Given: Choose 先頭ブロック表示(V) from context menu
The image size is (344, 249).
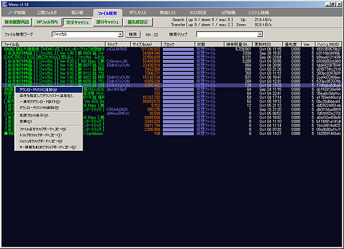Looking at the screenshot, I should pyautogui.click(x=49, y=115).
